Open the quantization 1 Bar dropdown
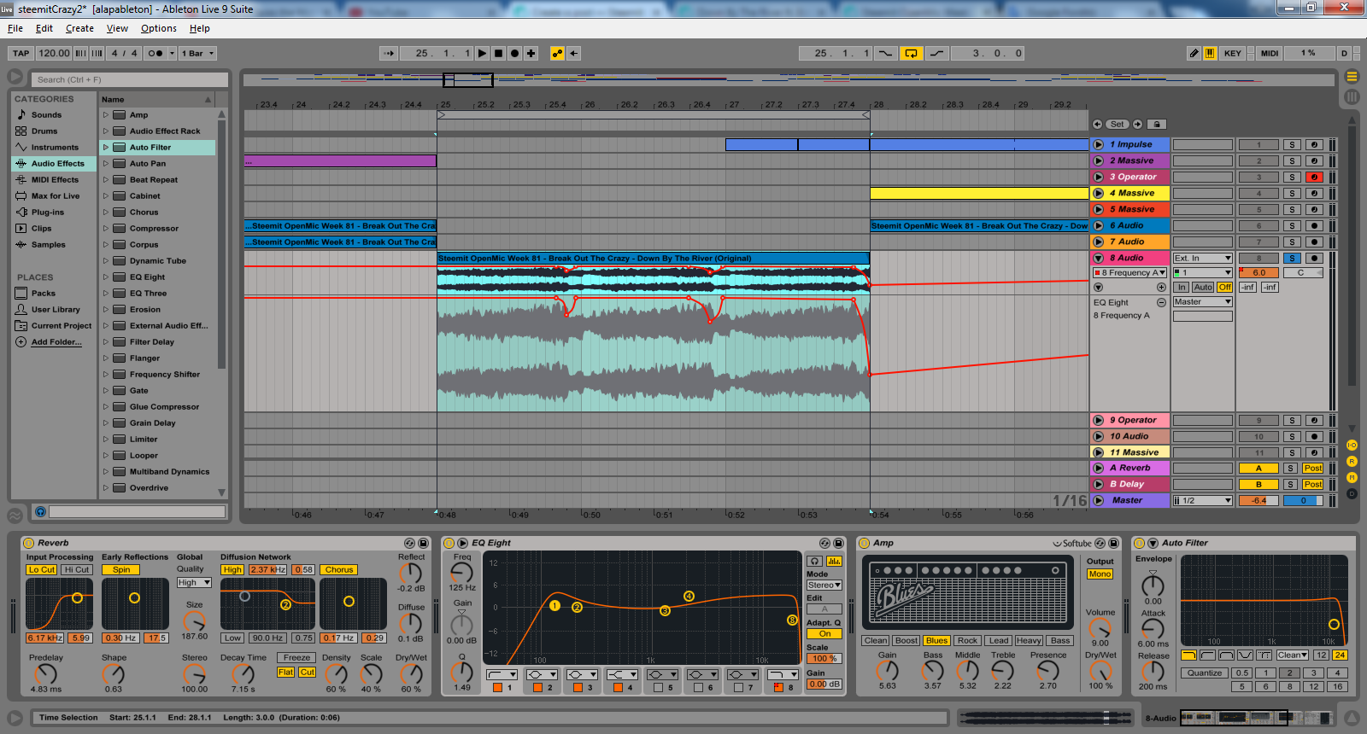The height and width of the screenshot is (734, 1367). click(197, 53)
